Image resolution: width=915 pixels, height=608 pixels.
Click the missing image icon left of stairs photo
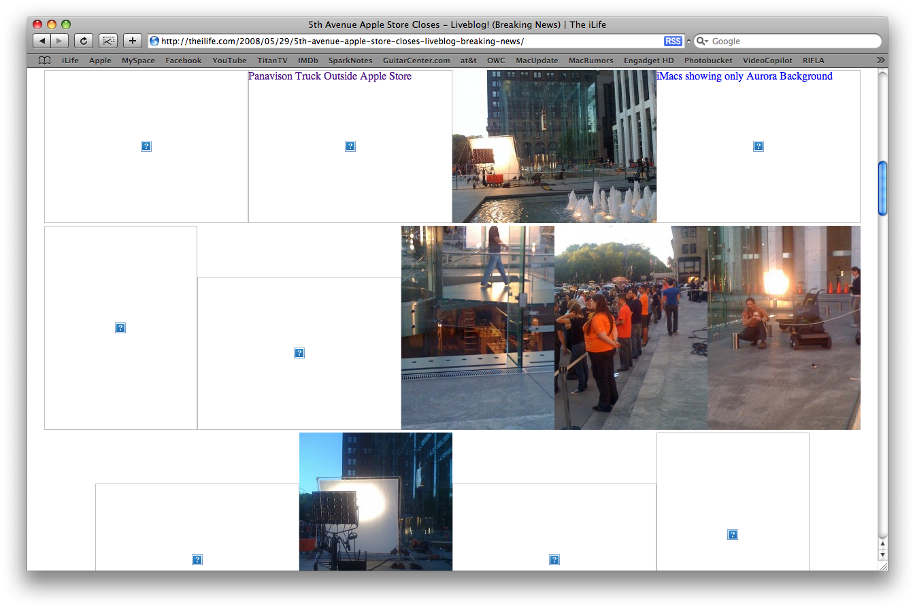299,353
